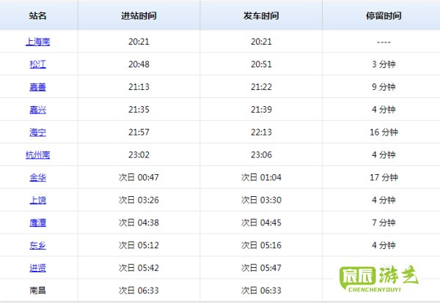This screenshot has width=440, height=303.
Task: Open the 上饶 station link
Action: coord(37,201)
